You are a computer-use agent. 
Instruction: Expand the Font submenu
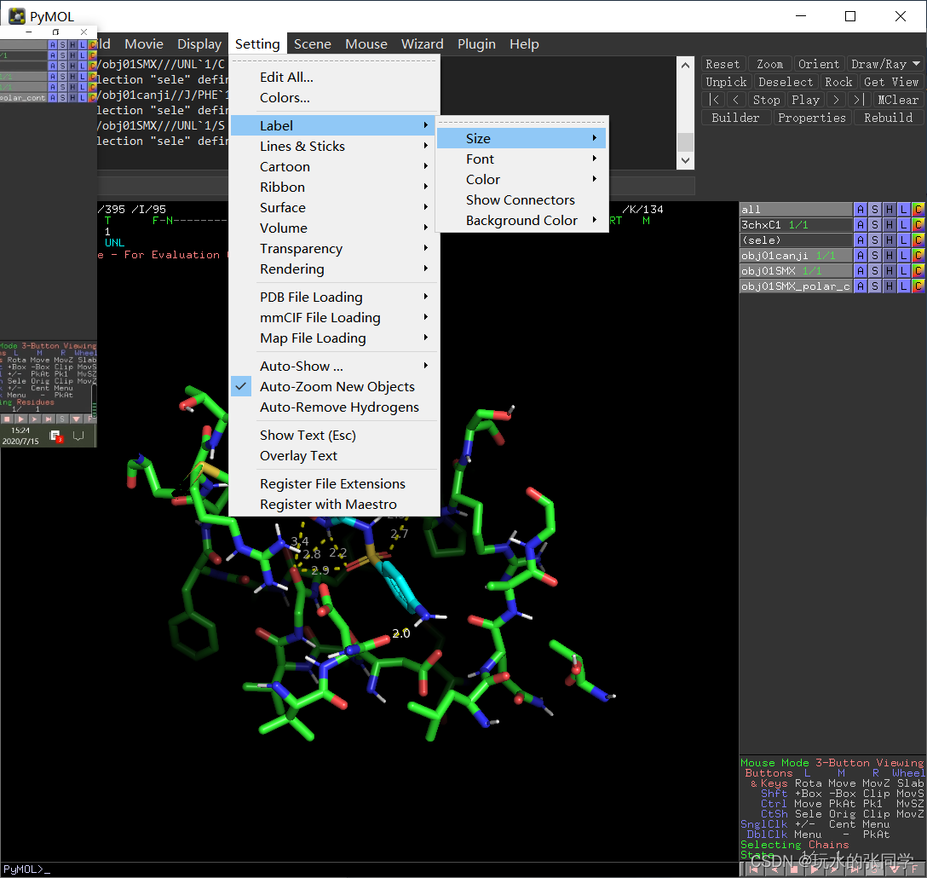click(x=521, y=159)
